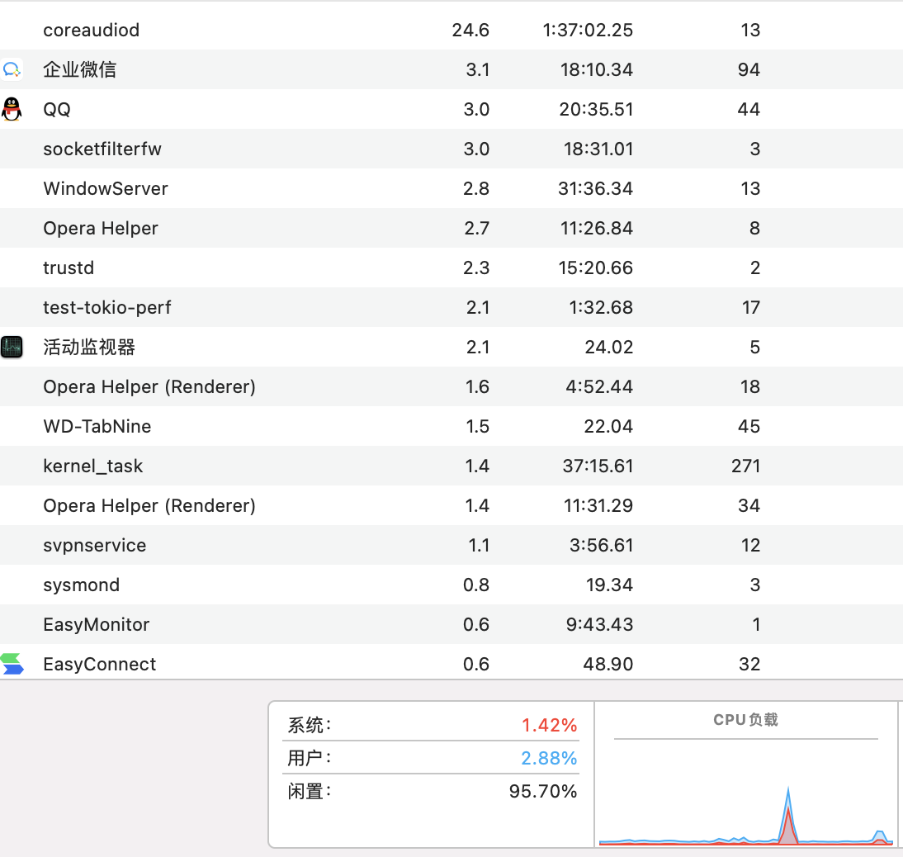Click thread count 17 for test-tokio-perf
Viewport: 903px width, 857px height.
pyautogui.click(x=751, y=308)
